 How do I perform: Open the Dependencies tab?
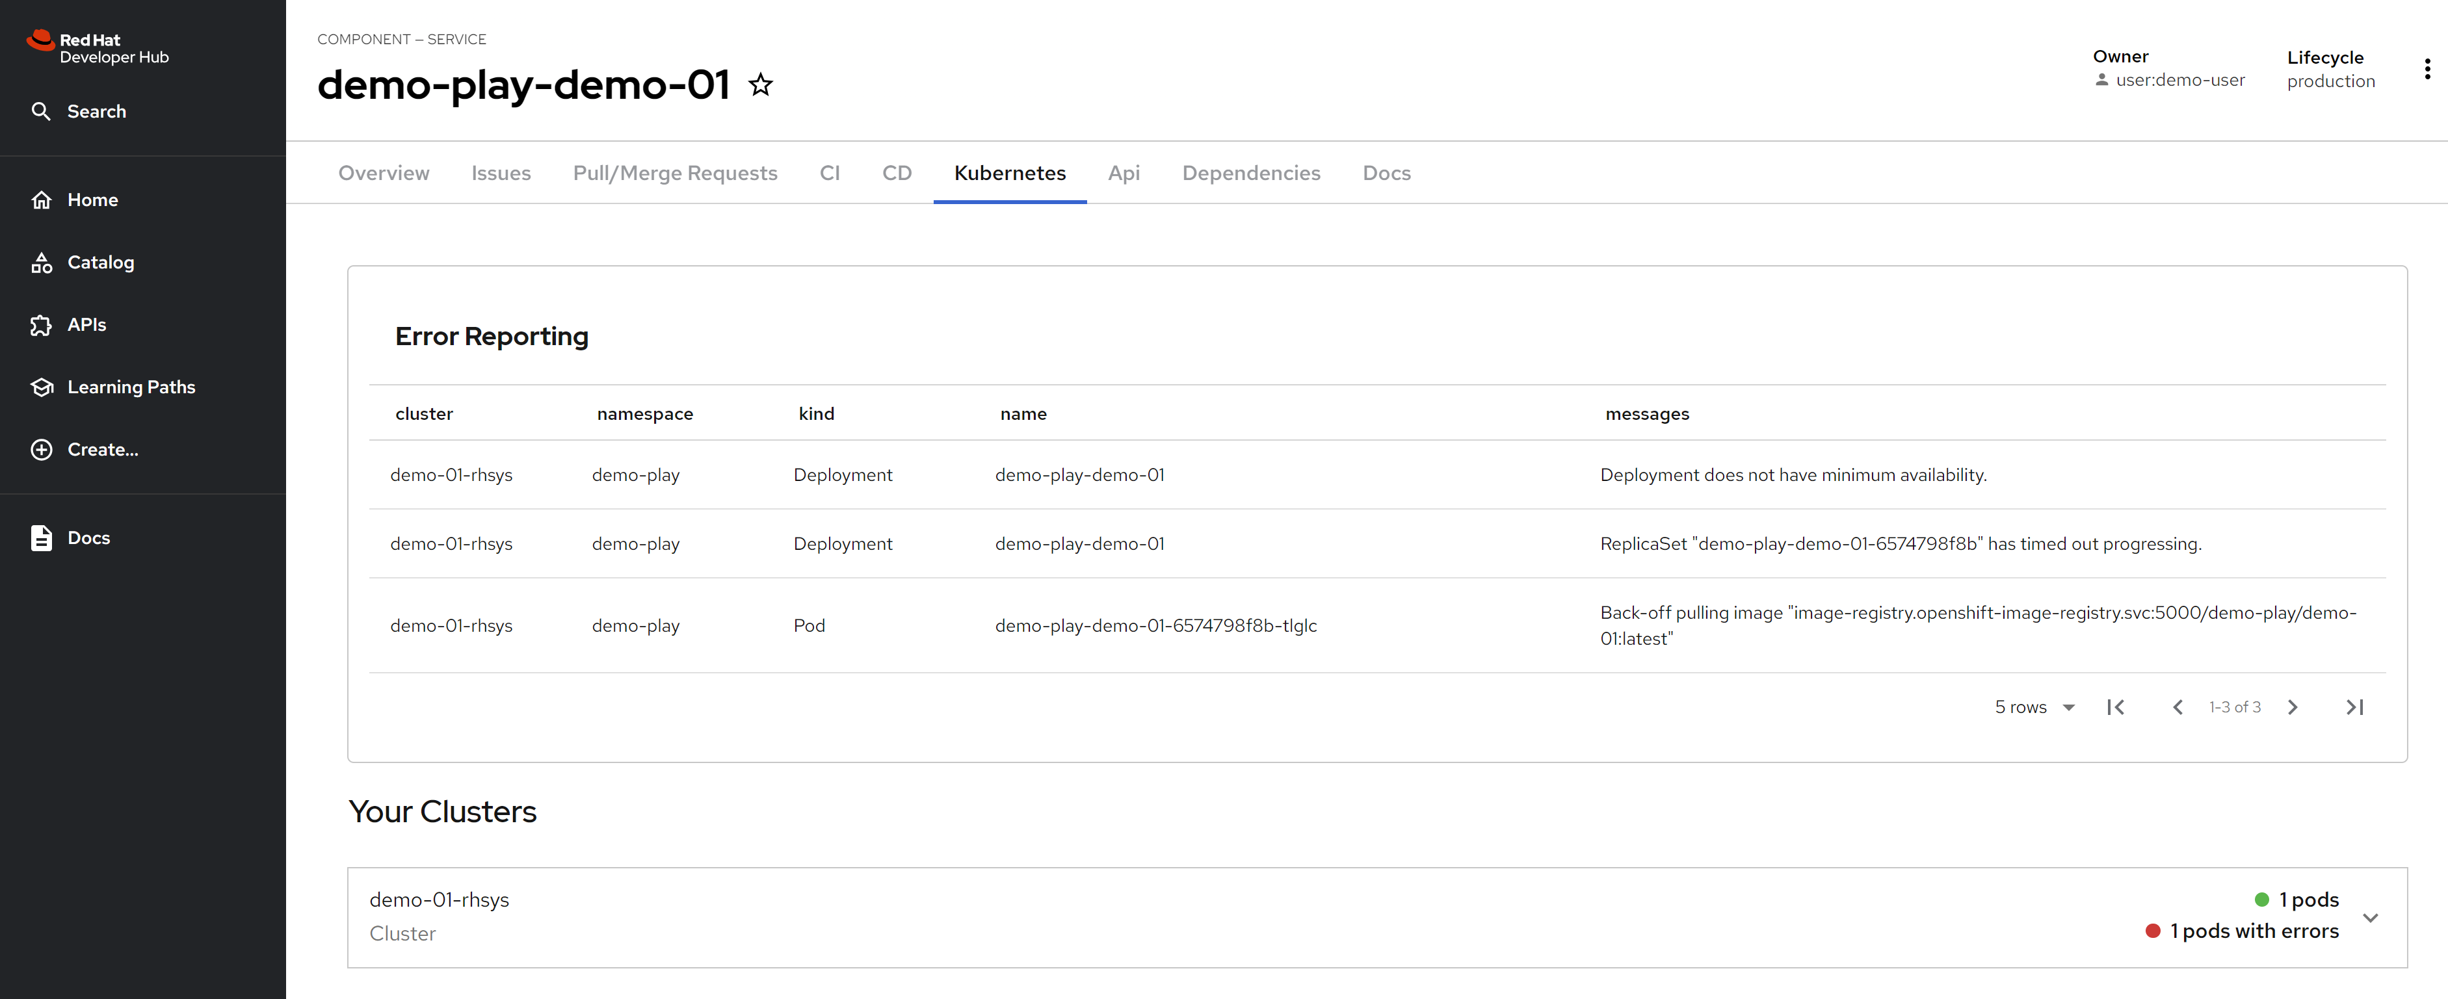point(1250,174)
